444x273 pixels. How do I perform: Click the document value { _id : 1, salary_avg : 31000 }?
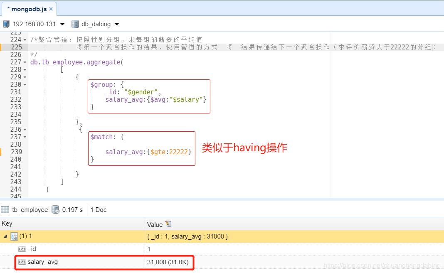[187, 236]
